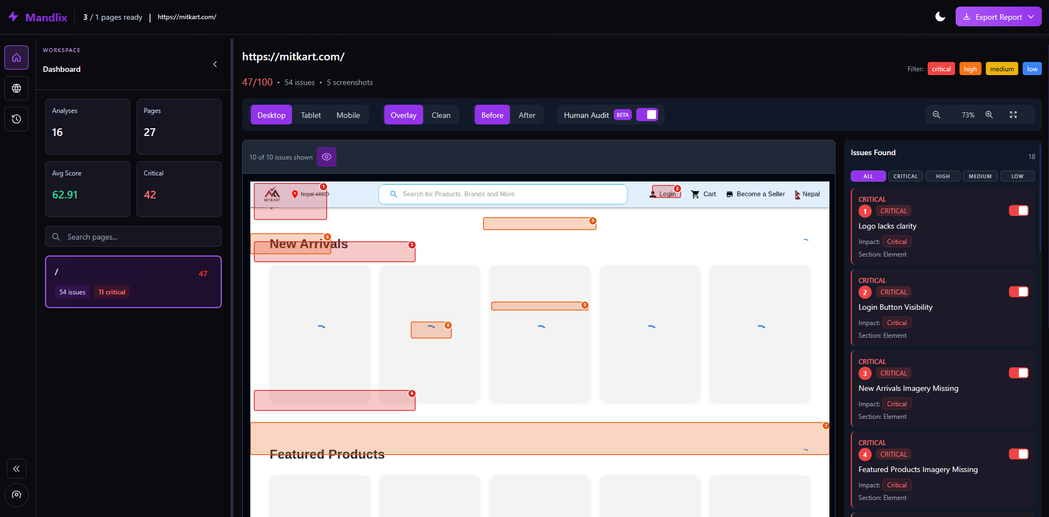Open the Login Button Visibility issue
The image size is (1049, 517).
tap(943, 309)
